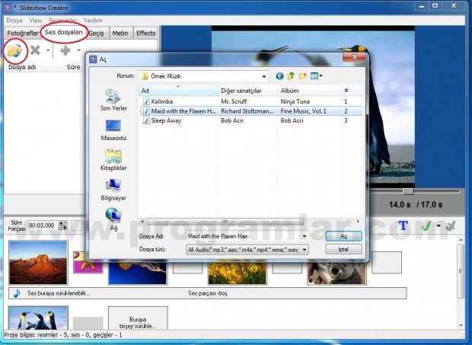Select the jellyfish slide thumbnail
This screenshot has height=345, width=472.
click(138, 273)
